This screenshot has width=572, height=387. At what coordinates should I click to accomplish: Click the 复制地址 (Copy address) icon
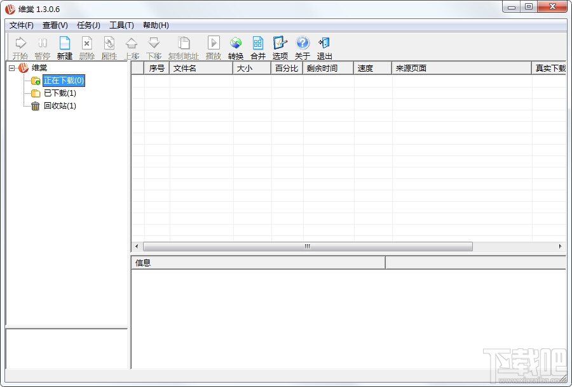click(x=184, y=48)
